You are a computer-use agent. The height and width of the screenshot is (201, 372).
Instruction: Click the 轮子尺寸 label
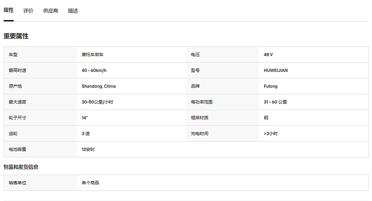(x=18, y=118)
